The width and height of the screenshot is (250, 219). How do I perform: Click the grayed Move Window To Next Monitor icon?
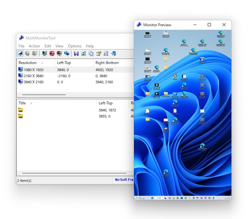tap(27, 53)
